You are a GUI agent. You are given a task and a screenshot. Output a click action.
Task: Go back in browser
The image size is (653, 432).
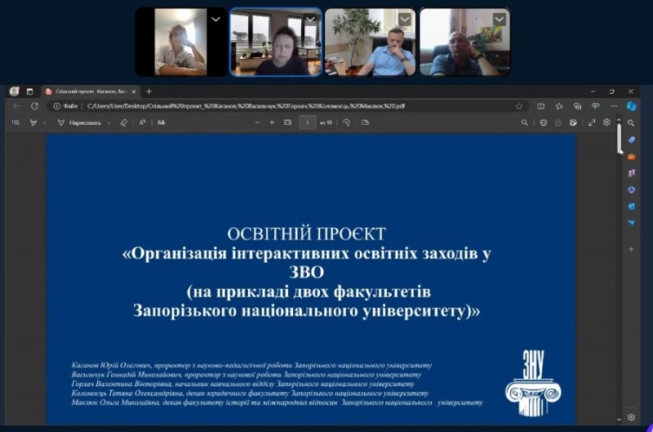16,106
